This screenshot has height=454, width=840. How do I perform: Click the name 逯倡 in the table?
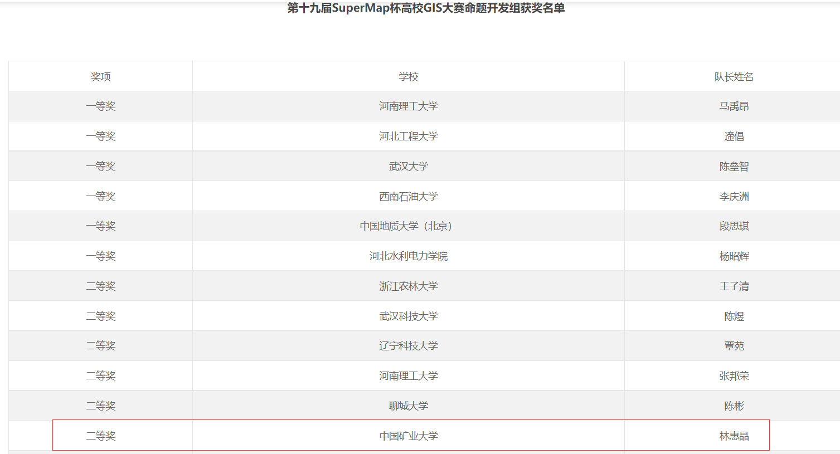pos(734,136)
